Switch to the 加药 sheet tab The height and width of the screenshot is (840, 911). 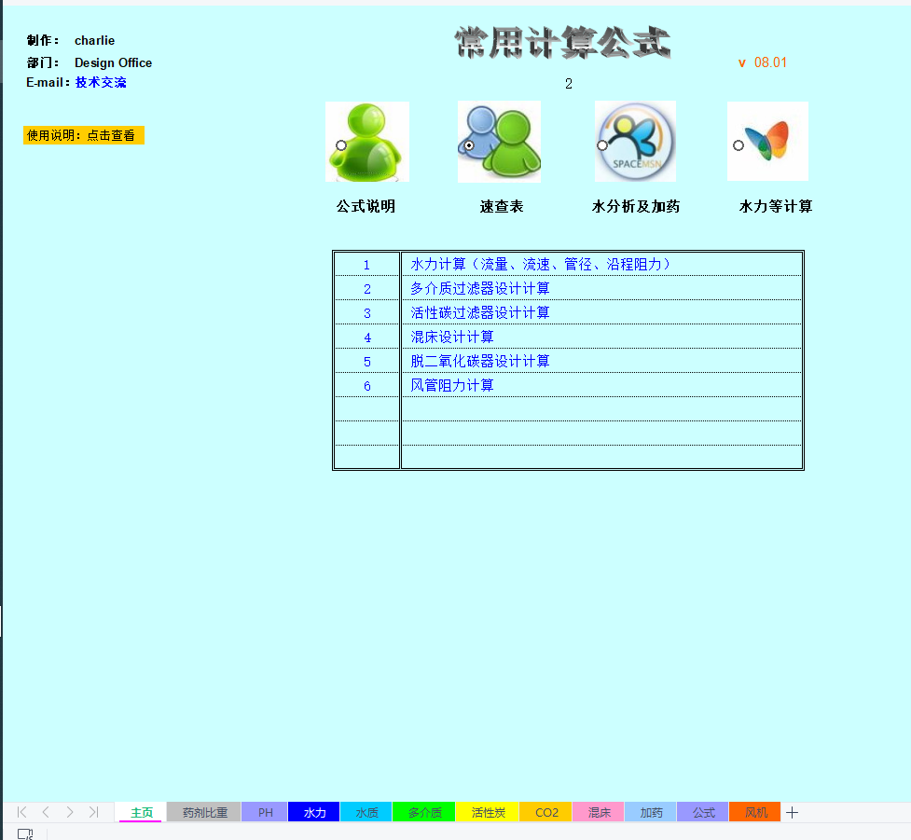point(651,812)
